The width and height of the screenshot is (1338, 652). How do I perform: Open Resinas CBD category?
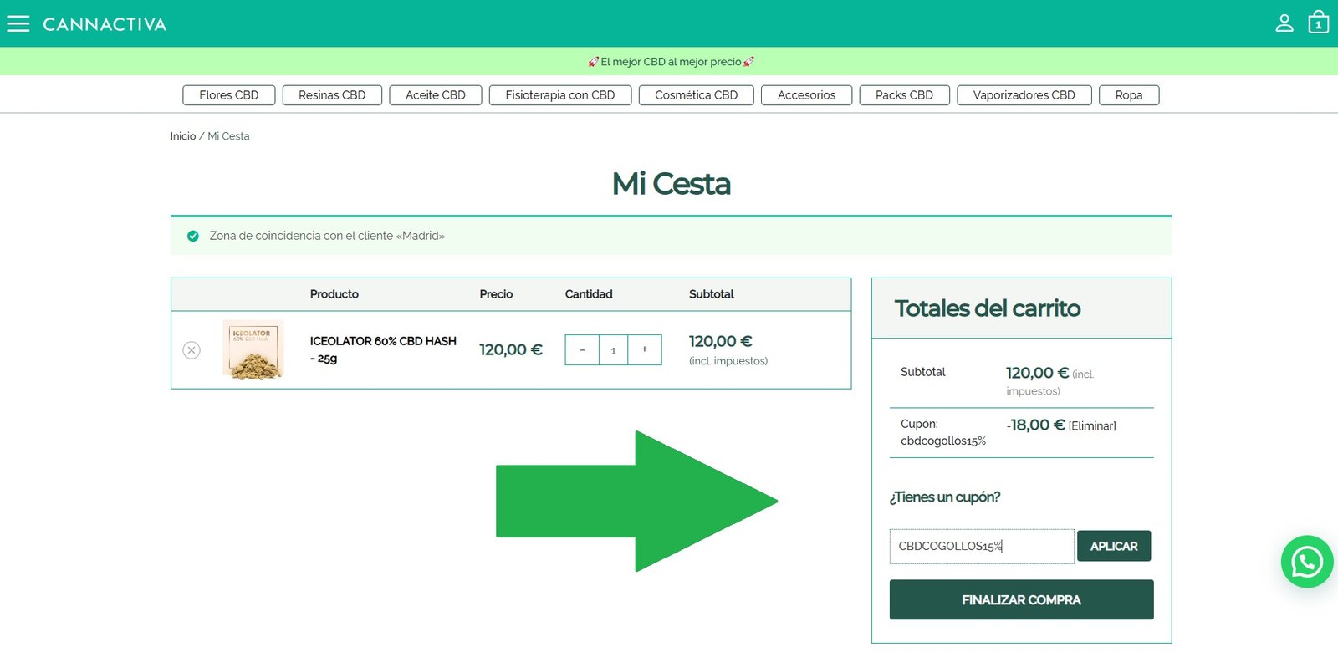[x=332, y=95]
